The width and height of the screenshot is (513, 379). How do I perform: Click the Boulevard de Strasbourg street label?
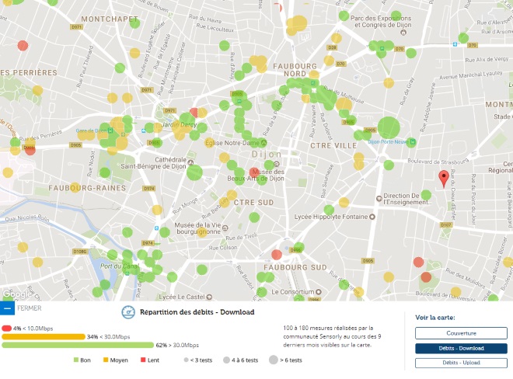438,162
